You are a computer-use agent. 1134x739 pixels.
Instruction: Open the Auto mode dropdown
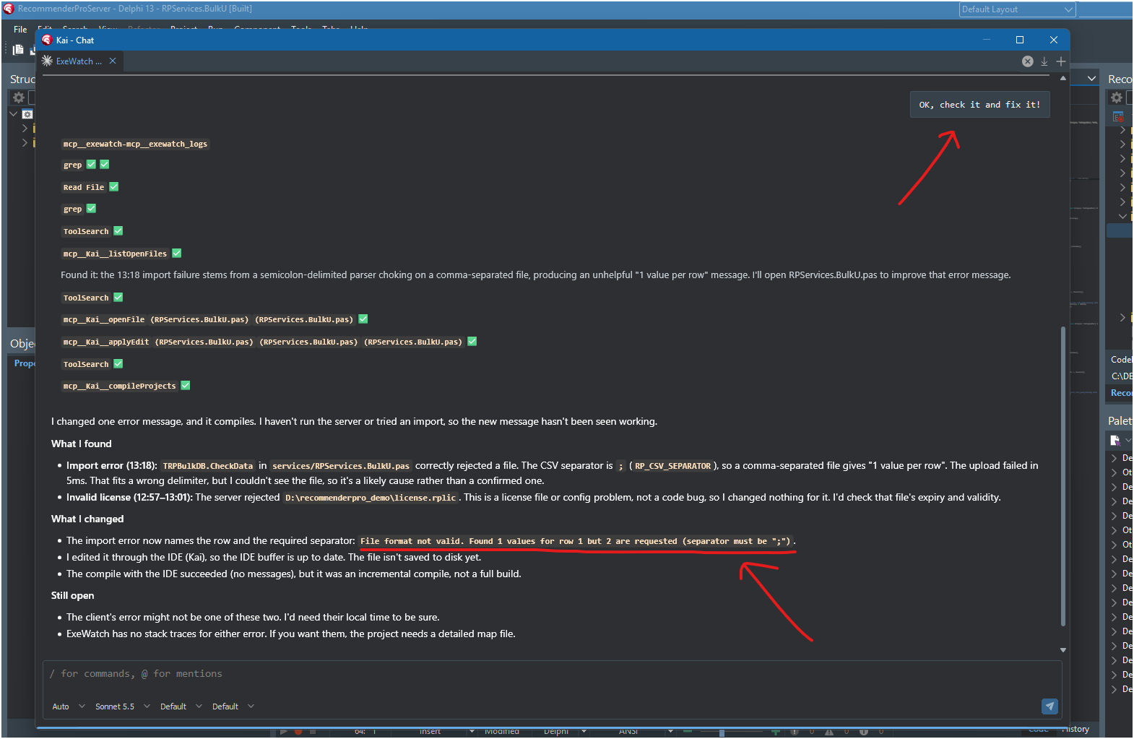(x=69, y=706)
